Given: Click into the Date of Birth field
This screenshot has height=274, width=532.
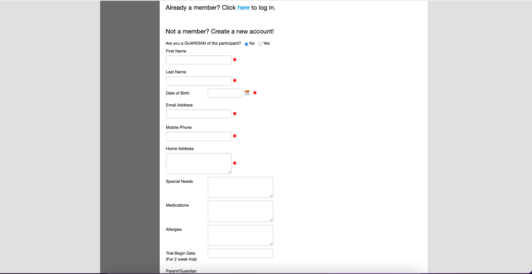Looking at the screenshot, I should [225, 93].
